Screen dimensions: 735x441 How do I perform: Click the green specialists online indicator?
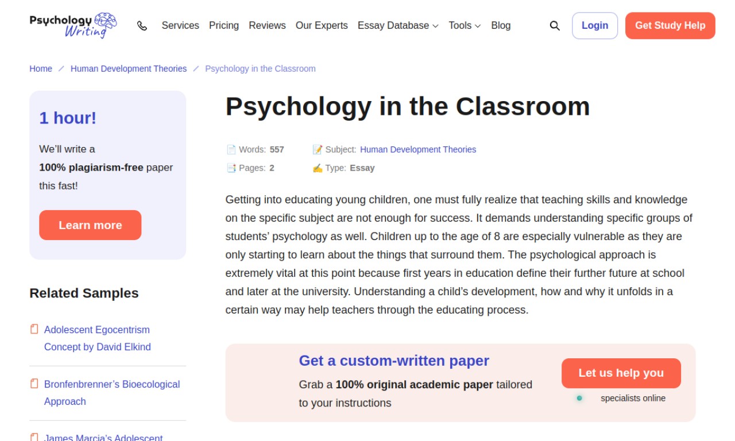pos(579,398)
